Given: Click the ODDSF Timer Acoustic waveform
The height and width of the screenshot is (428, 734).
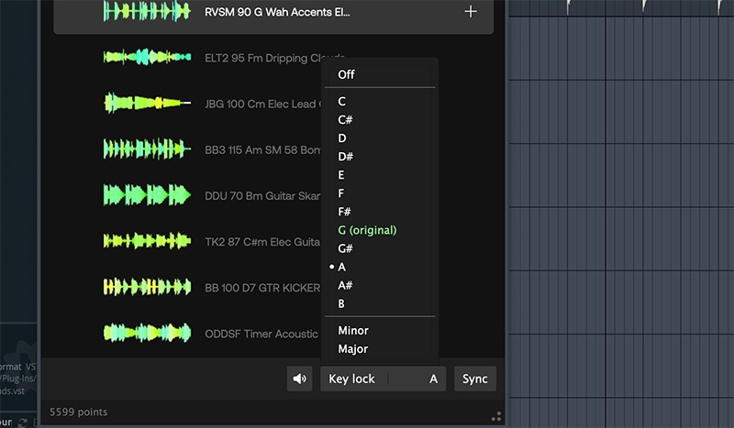Looking at the screenshot, I should (x=147, y=333).
